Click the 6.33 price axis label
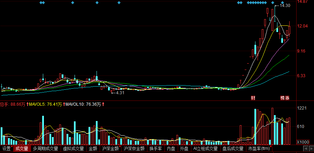Screen dimensions: 314x153 point(301,76)
